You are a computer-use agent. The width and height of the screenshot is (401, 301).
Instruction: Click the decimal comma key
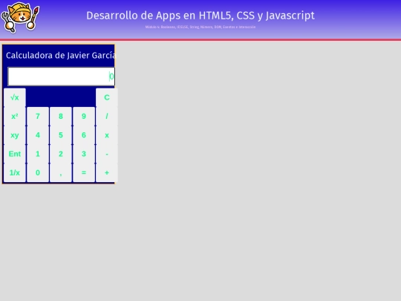tap(61, 172)
